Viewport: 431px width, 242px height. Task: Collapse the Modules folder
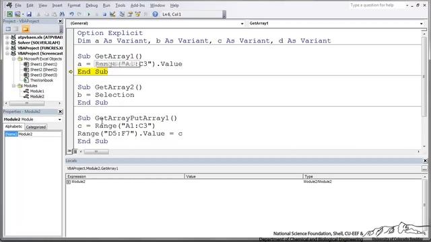click(x=13, y=85)
